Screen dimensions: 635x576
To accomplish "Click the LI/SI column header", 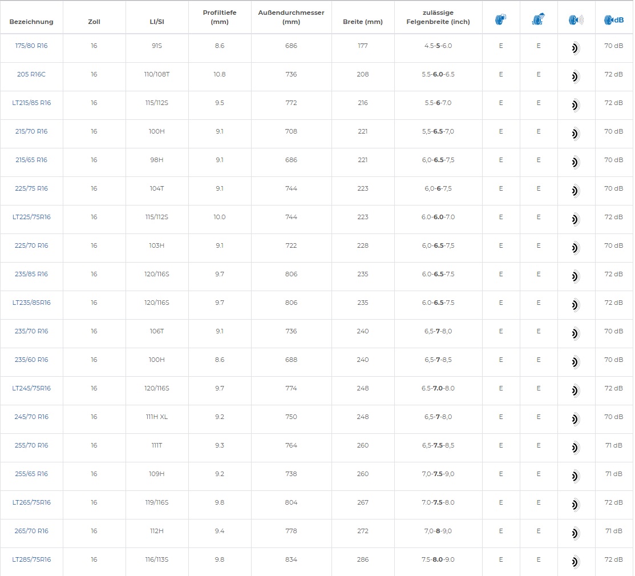I will 157,22.
